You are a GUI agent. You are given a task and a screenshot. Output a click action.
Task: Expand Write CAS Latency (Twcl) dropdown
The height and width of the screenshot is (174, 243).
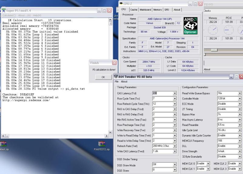(x=175, y=151)
